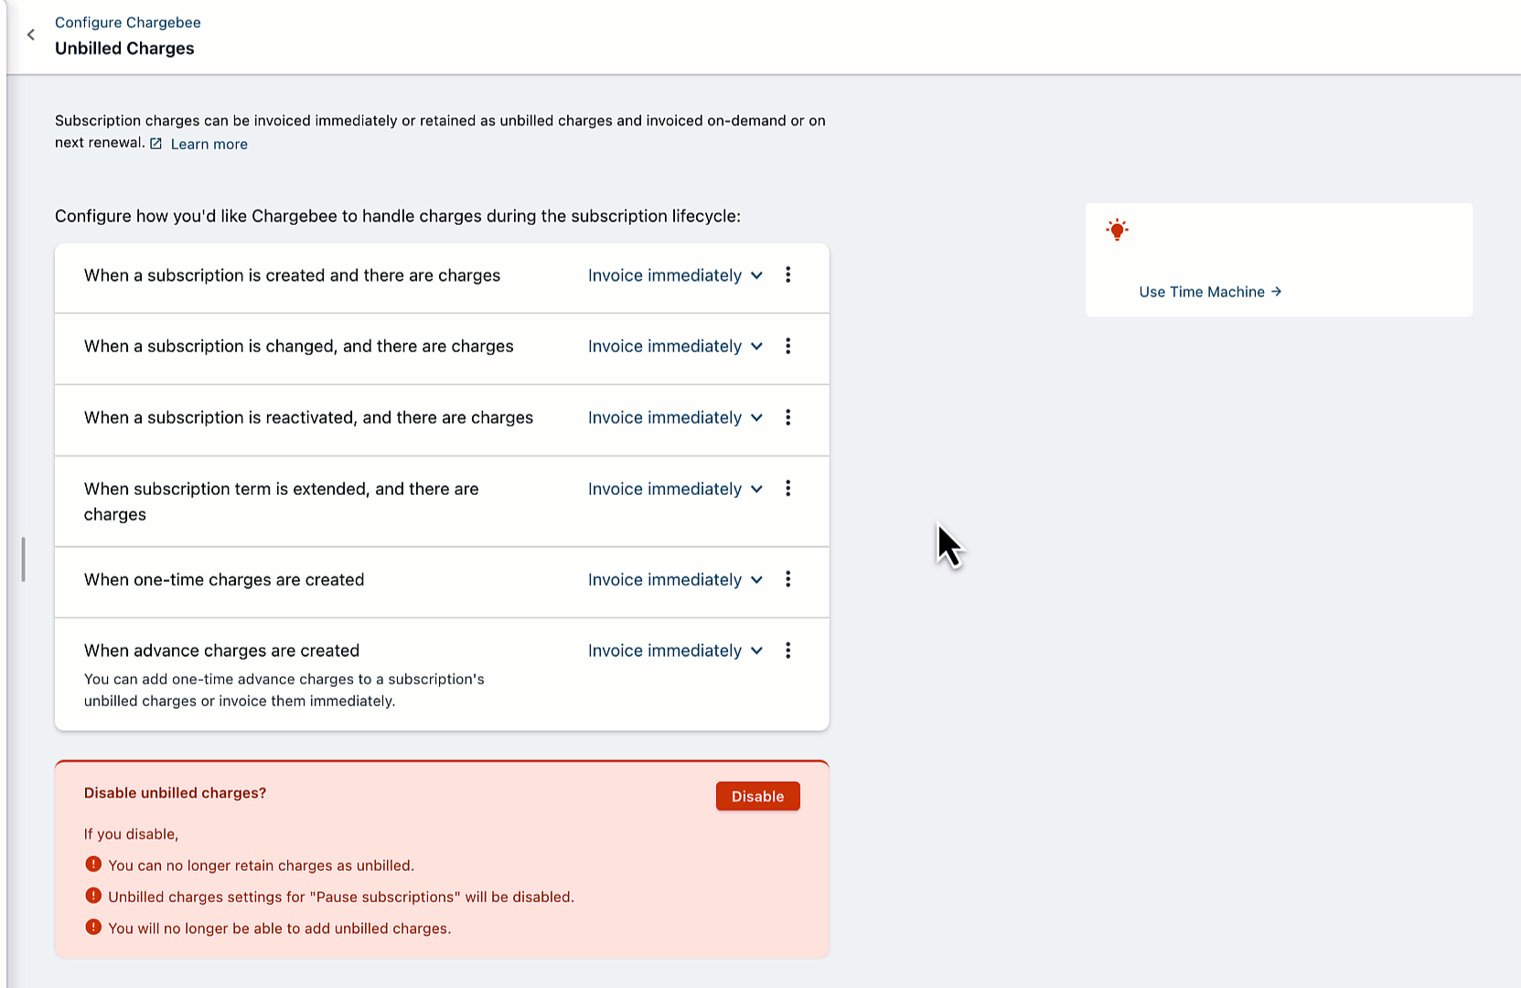Follow the Use Time Machine link
Screen dimensions: 1521x988
1209,292
